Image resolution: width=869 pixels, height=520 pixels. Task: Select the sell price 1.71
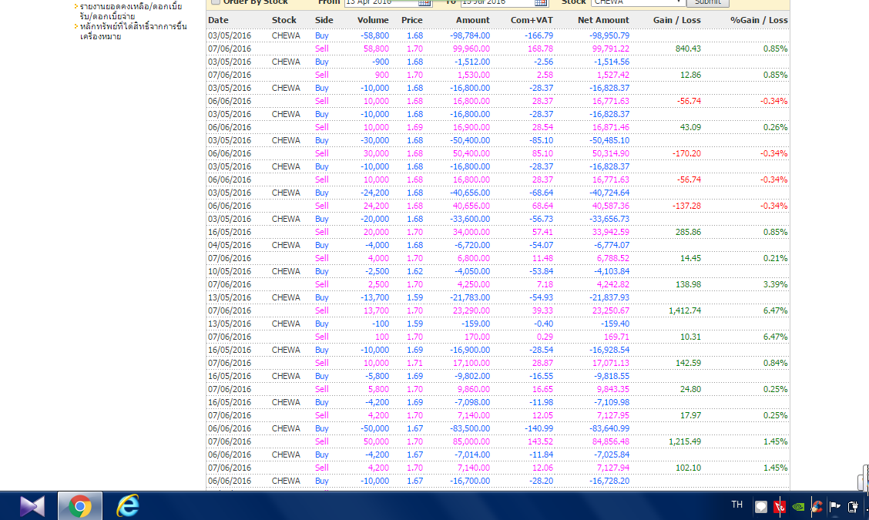415,363
